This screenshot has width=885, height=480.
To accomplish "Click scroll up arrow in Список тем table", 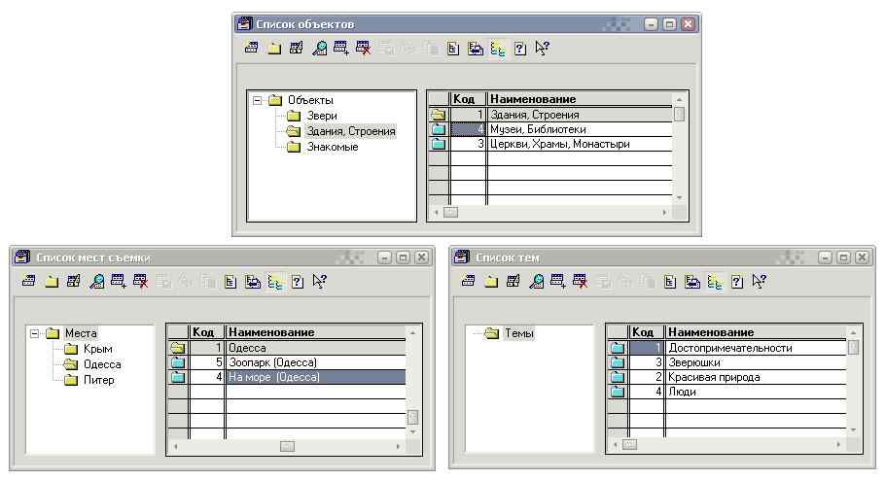I will point(854,332).
